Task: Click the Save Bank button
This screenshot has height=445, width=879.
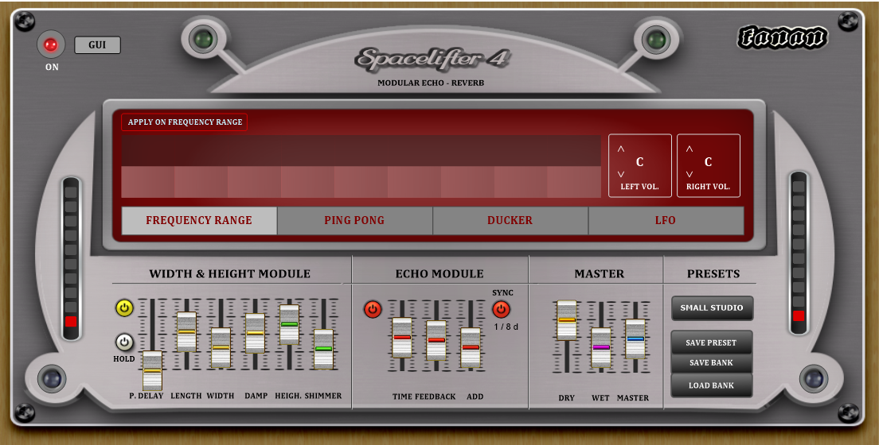Action: pyautogui.click(x=711, y=362)
